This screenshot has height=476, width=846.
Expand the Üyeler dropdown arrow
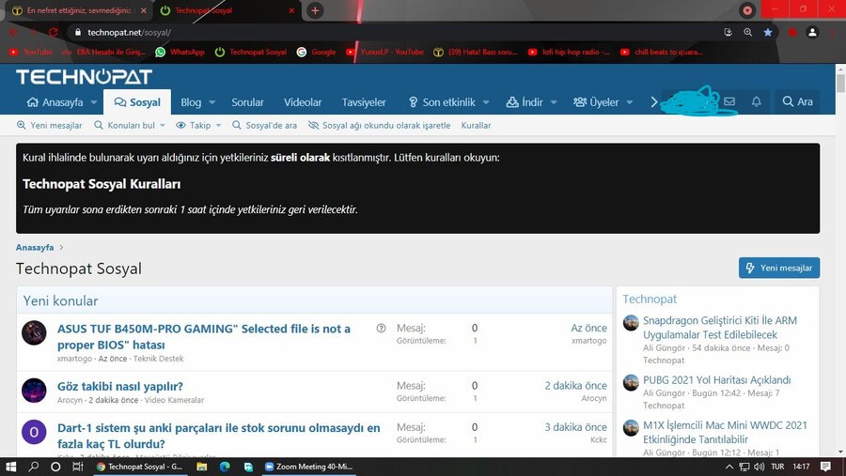[x=630, y=102]
